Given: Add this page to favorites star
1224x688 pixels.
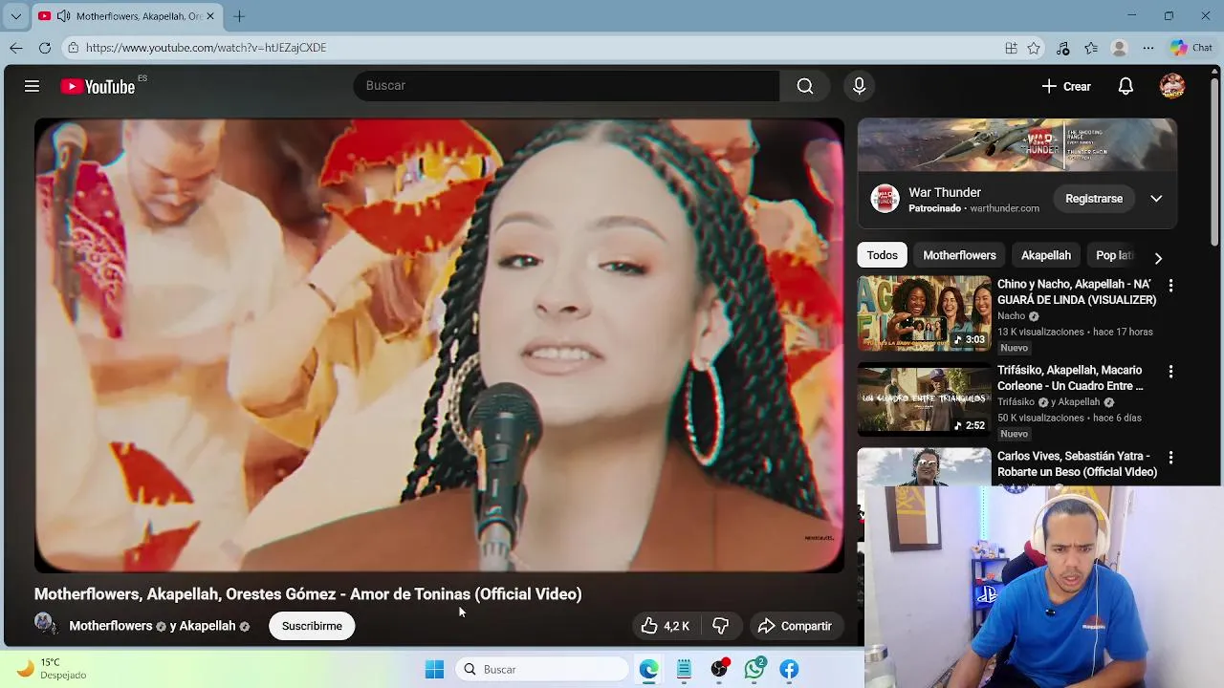Looking at the screenshot, I should [1034, 48].
